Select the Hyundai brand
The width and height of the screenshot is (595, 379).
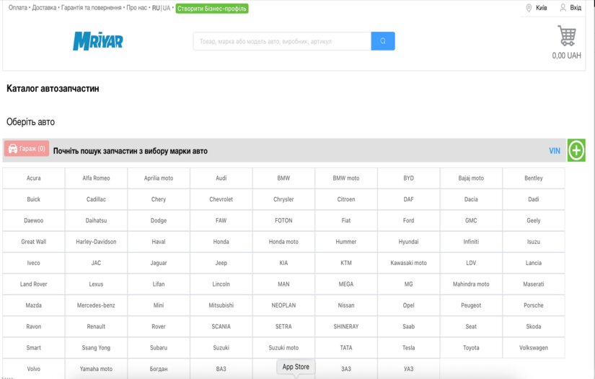tap(409, 242)
